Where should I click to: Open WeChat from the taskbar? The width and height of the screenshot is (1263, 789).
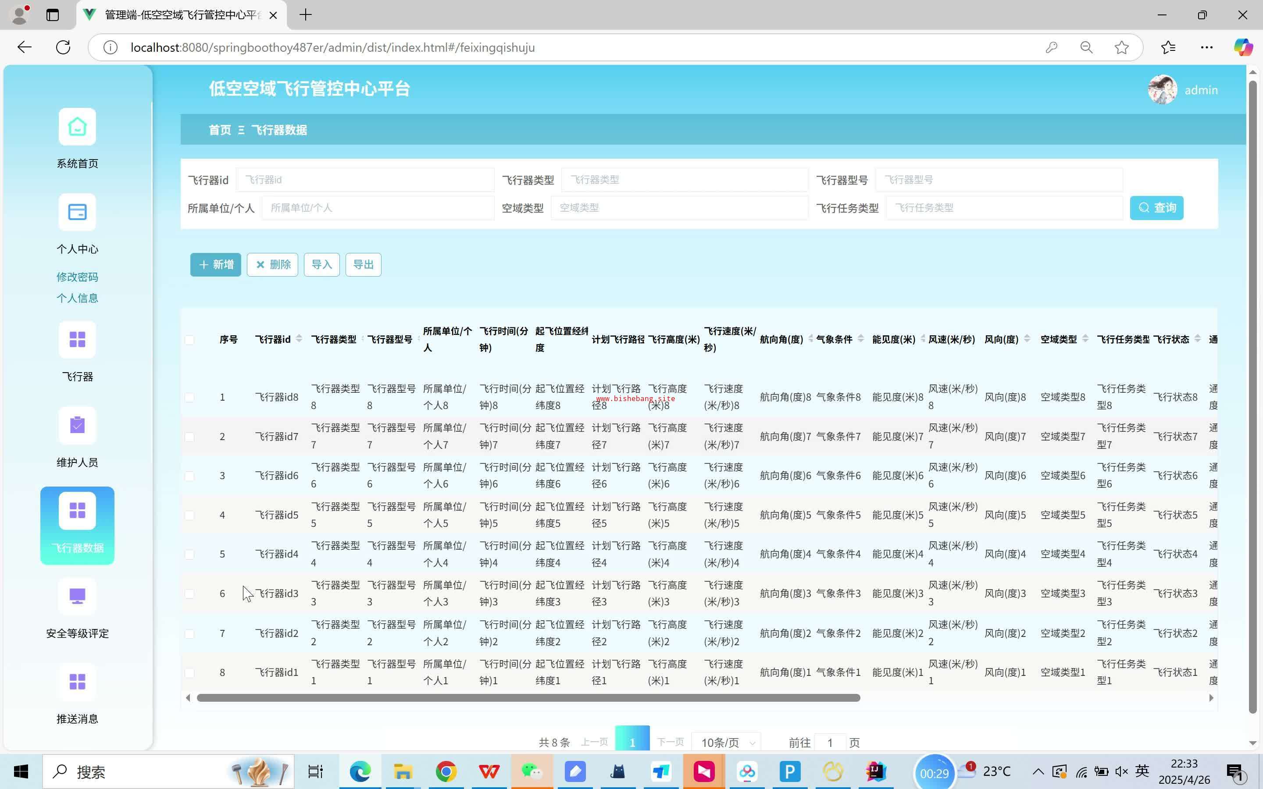(x=532, y=771)
